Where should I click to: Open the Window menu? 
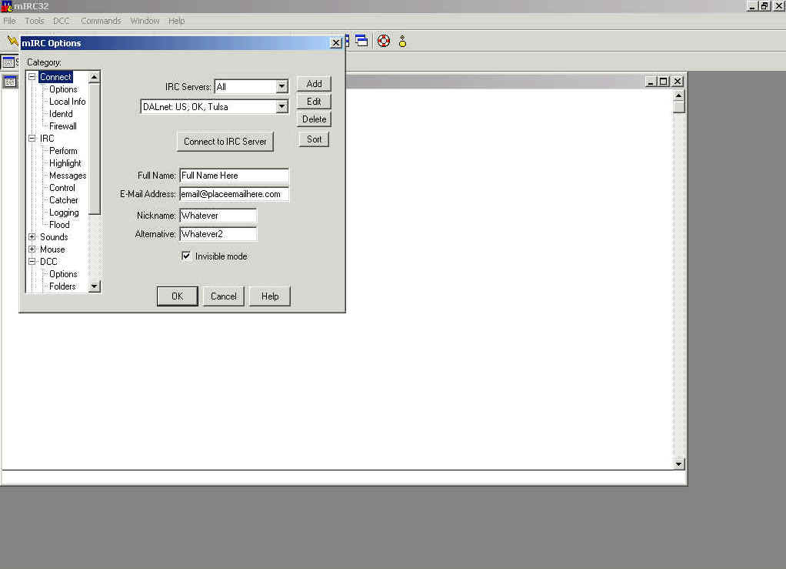pos(145,21)
